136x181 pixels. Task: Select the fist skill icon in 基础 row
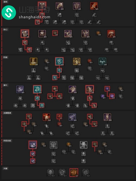pyautogui.click(x=59, y=6)
